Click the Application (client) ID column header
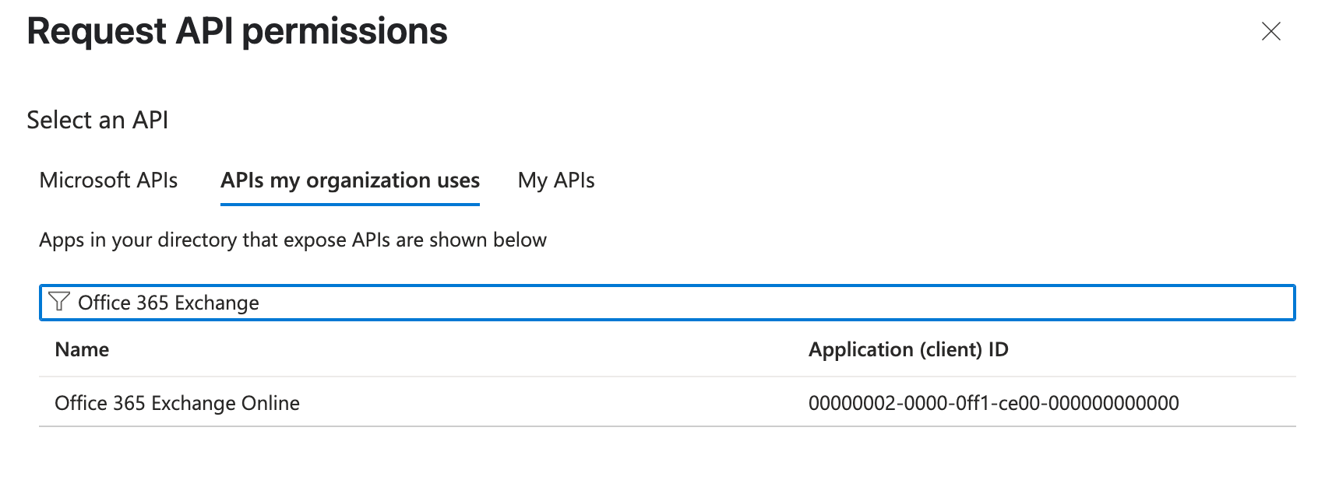 tap(908, 349)
